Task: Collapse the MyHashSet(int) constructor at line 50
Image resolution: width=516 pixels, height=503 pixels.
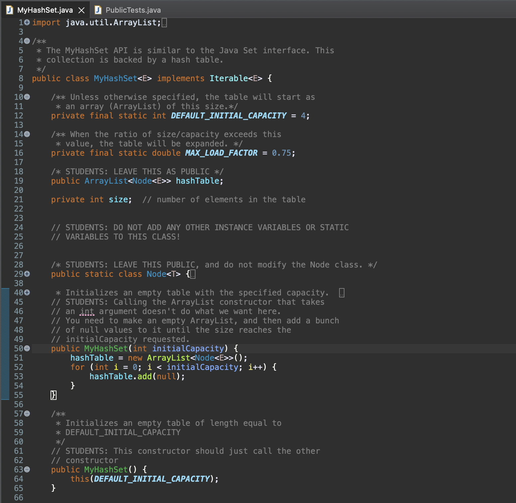Action: [27, 348]
